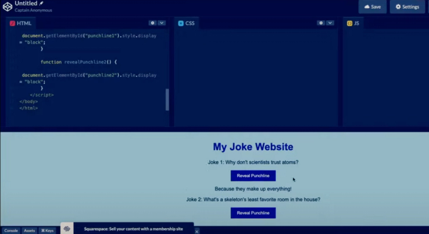The height and width of the screenshot is (234, 429).
Task: Click the Squarespace logo in the ad
Action: 67,229
